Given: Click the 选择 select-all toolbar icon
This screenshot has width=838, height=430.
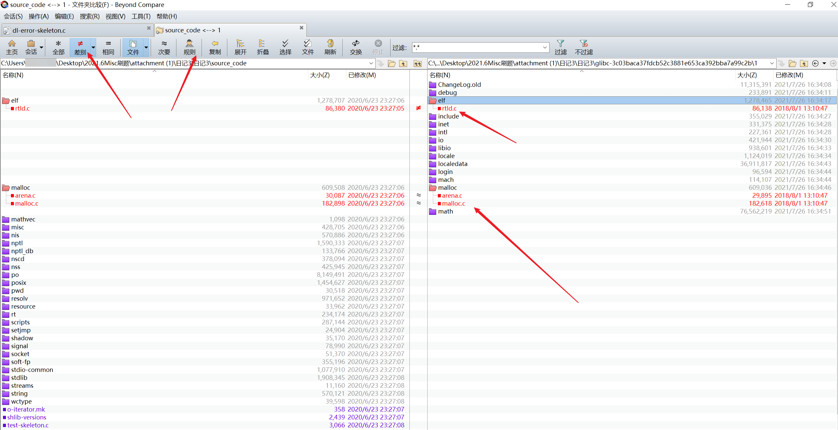Looking at the screenshot, I should (x=285, y=47).
